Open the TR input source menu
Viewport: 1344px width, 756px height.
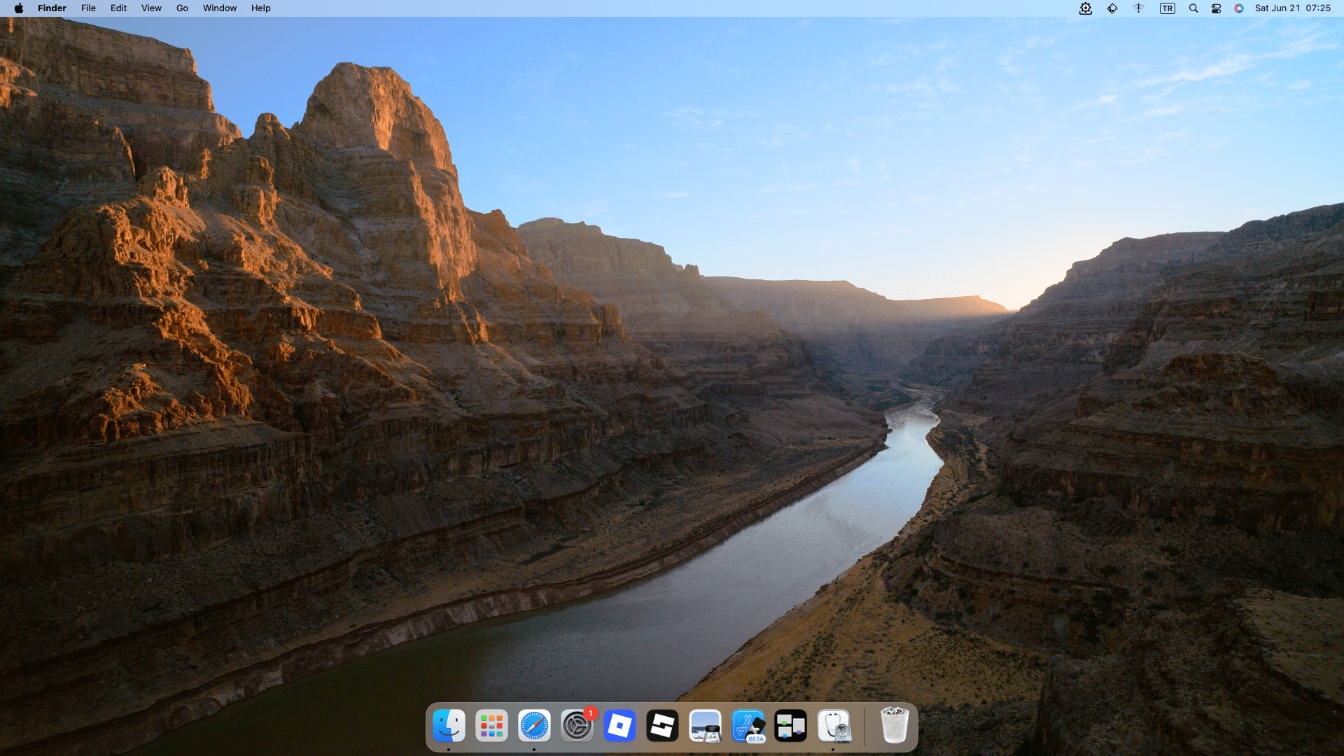[x=1166, y=8]
